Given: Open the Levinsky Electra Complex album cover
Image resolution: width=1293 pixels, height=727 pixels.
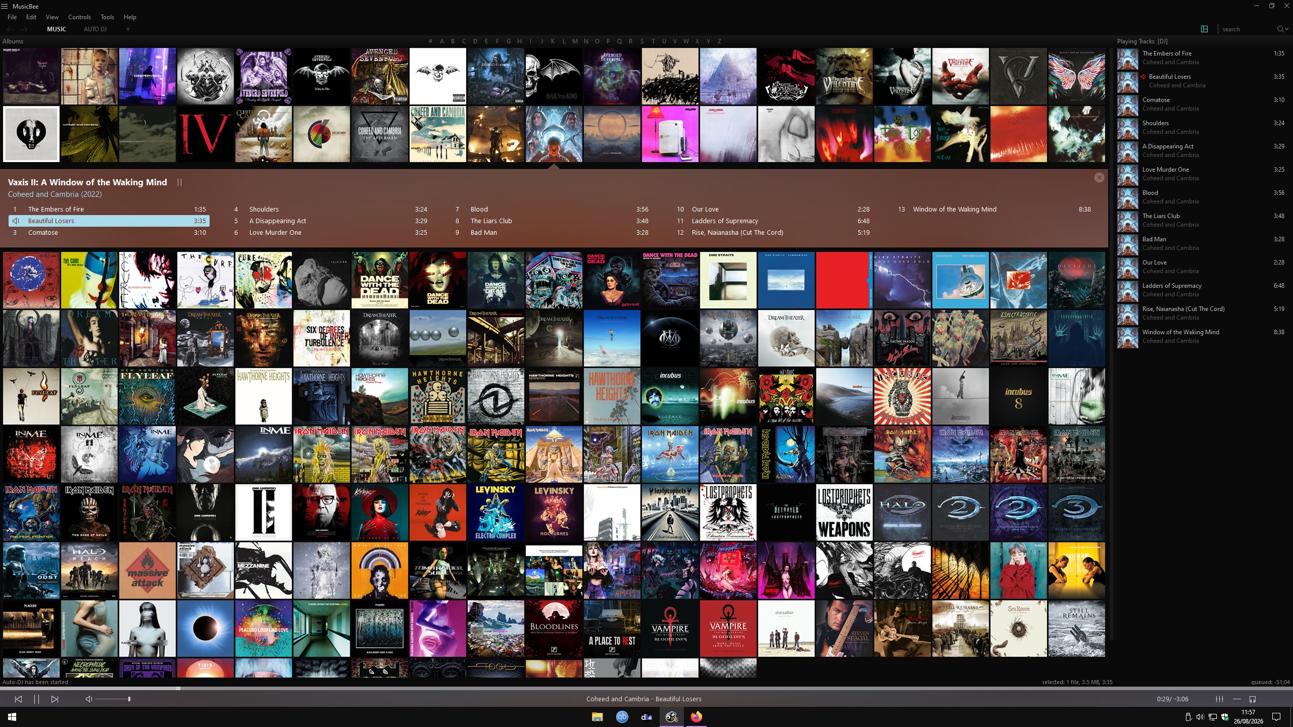Looking at the screenshot, I should click(x=496, y=512).
